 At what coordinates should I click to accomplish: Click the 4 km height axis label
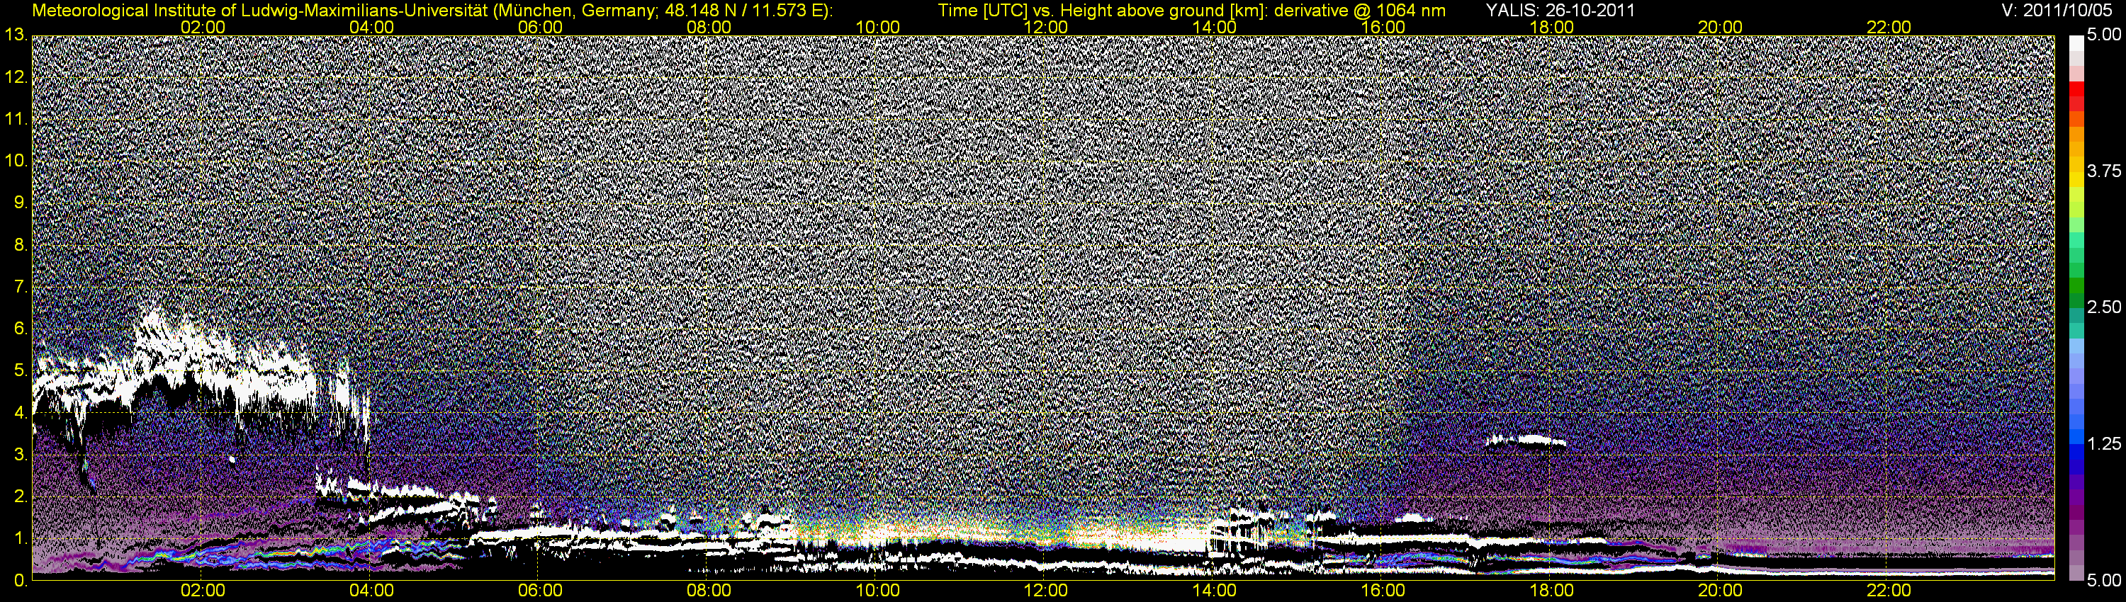21,412
